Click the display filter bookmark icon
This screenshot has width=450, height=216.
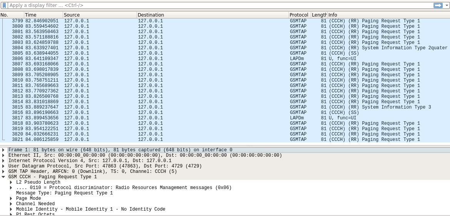tap(4, 5)
